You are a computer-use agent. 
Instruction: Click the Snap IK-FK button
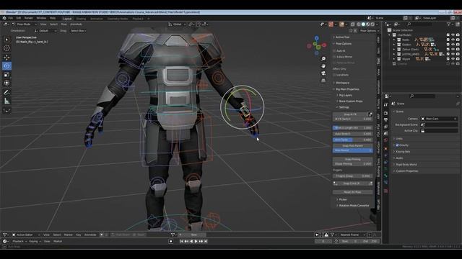(x=350, y=114)
